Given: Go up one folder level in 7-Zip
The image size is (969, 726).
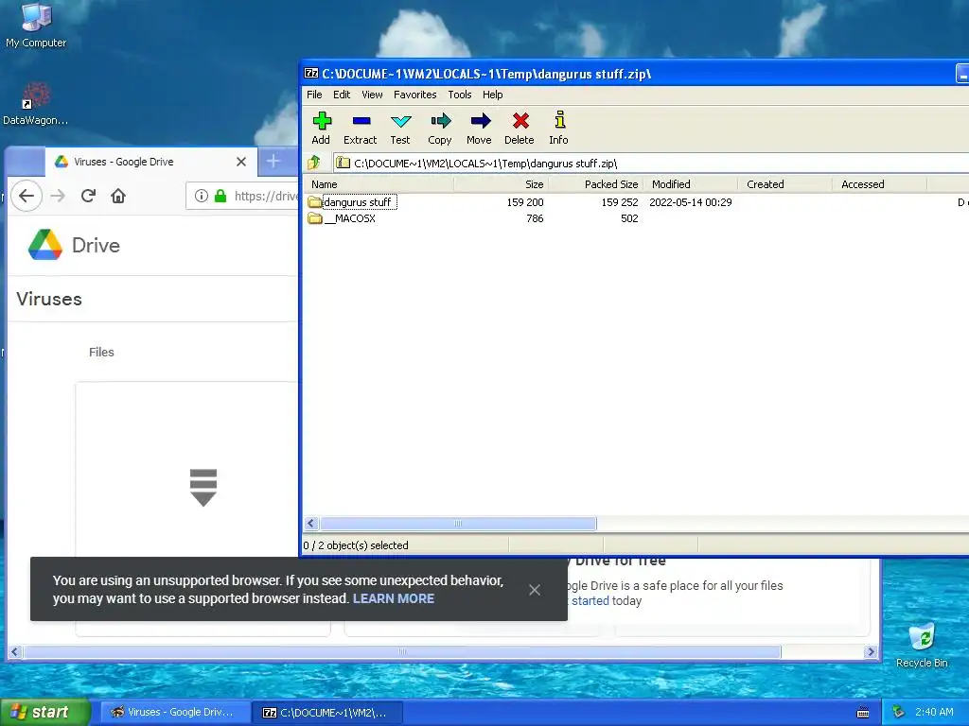Looking at the screenshot, I should tap(314, 163).
